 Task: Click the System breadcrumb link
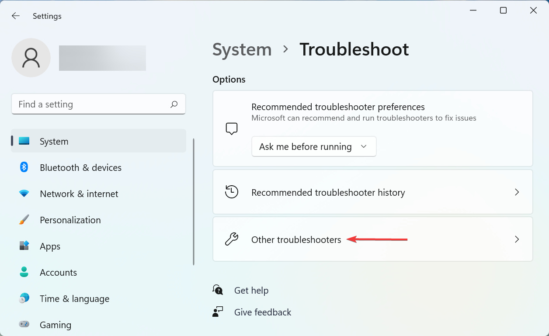pyautogui.click(x=242, y=49)
